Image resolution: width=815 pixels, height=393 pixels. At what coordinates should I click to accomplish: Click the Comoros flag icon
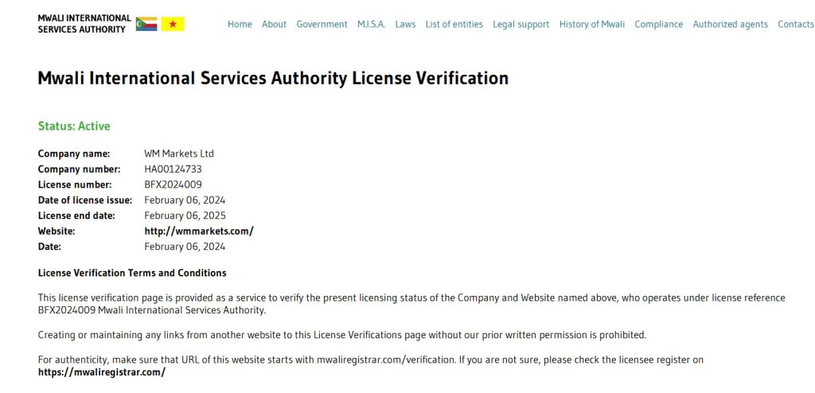point(146,24)
